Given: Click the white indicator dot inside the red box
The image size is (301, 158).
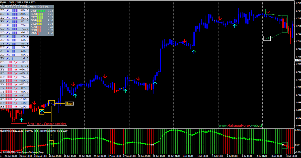Looking at the screenshot, I should pos(283,145).
